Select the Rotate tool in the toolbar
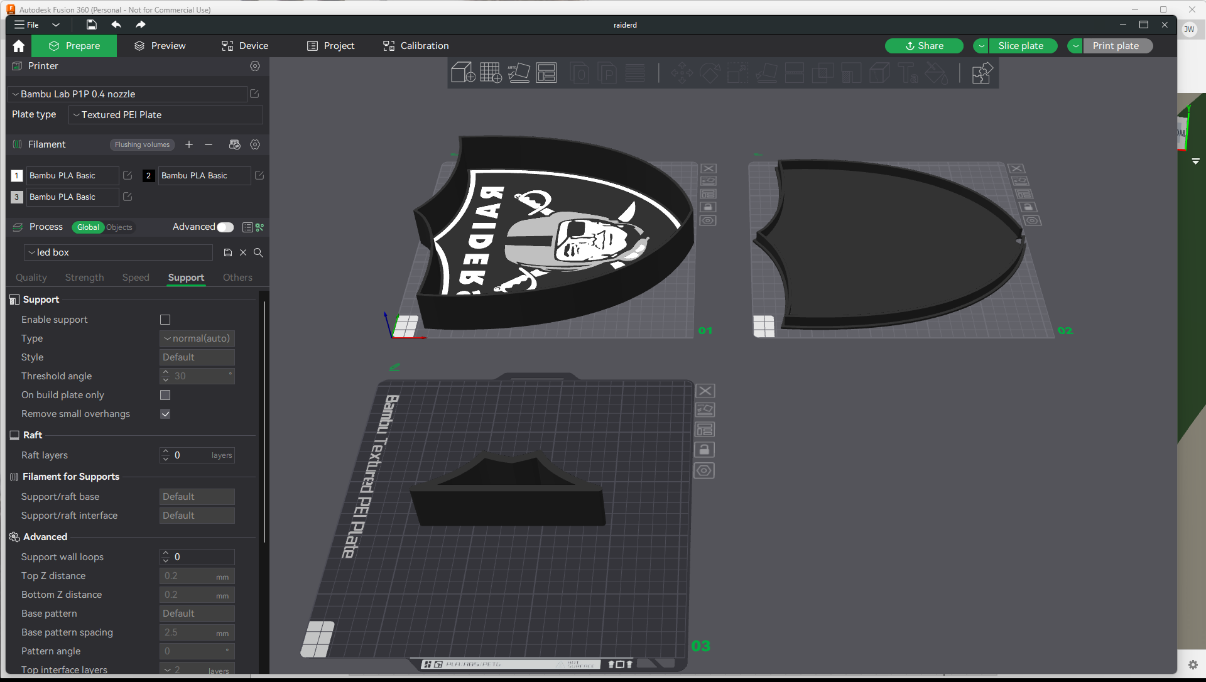Image resolution: width=1206 pixels, height=682 pixels. [710, 73]
